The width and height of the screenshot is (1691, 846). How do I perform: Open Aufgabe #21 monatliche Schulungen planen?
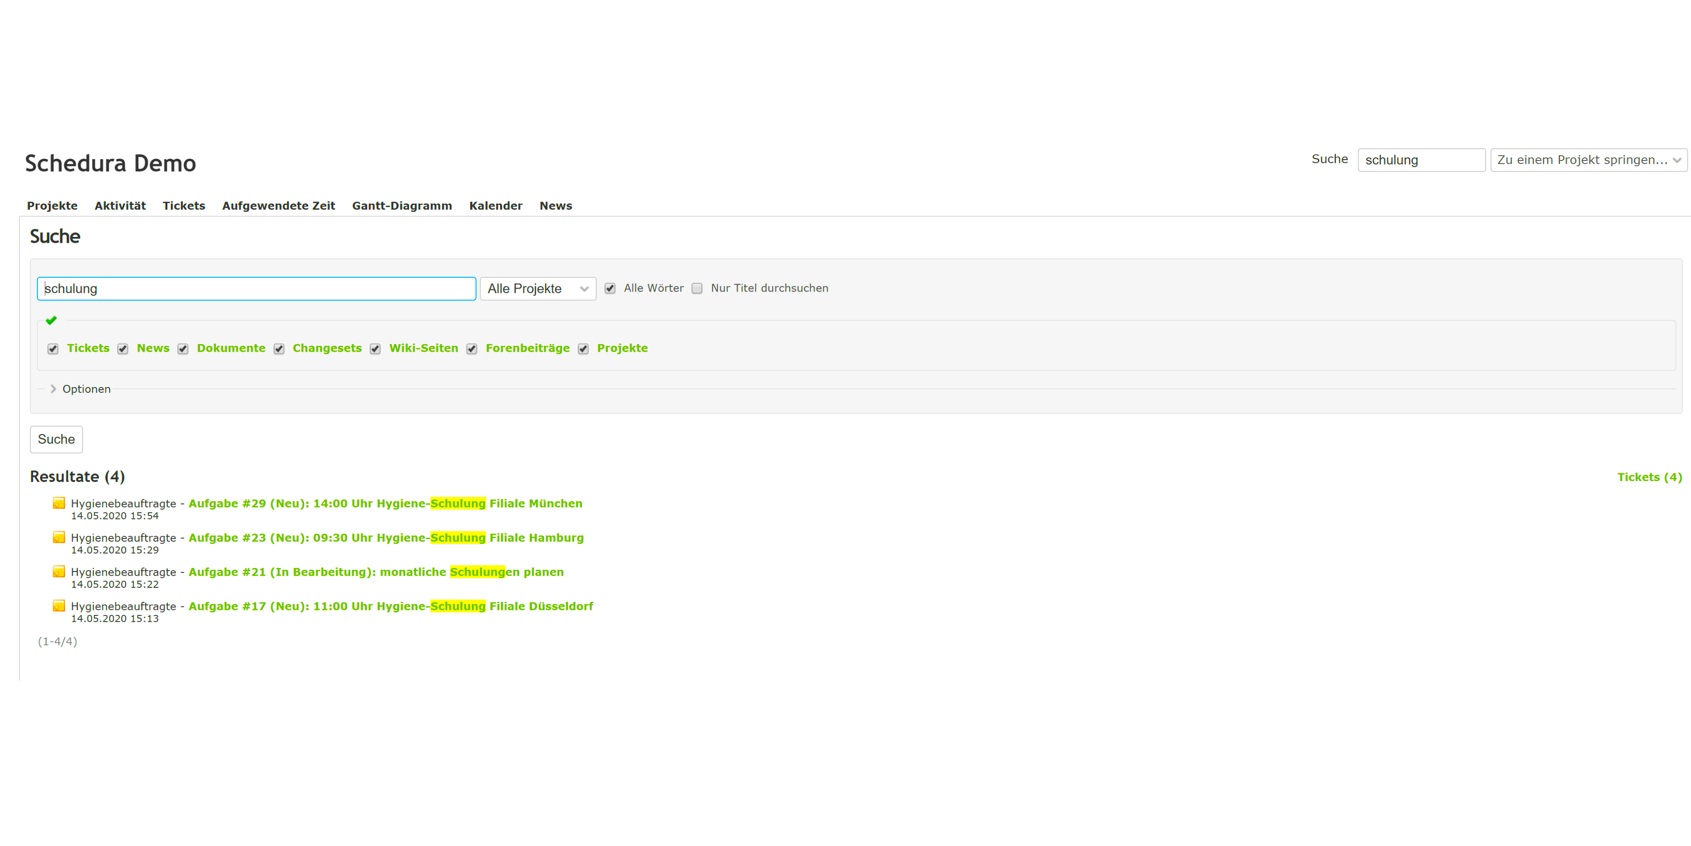pyautogui.click(x=375, y=572)
